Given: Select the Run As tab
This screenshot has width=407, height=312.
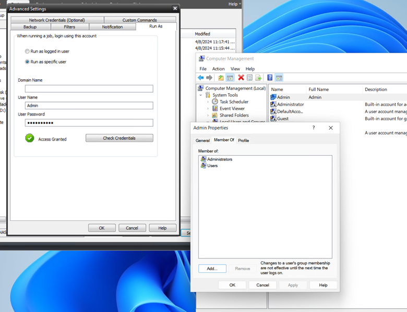Looking at the screenshot, I should (x=156, y=26).
